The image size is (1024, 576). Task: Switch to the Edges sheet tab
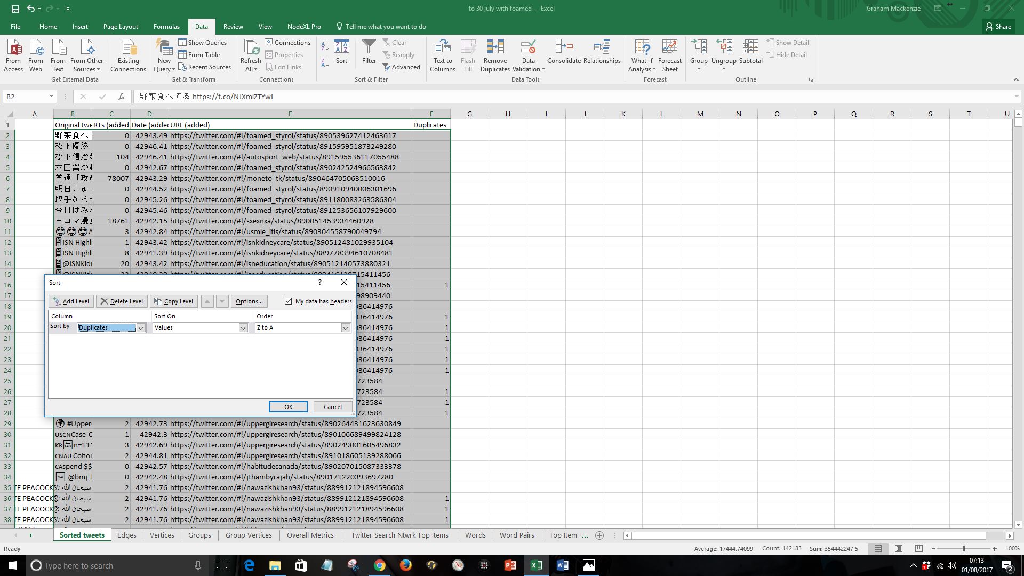pyautogui.click(x=126, y=535)
